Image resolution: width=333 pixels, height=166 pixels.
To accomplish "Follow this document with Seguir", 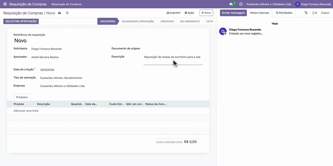I will 325,13.
